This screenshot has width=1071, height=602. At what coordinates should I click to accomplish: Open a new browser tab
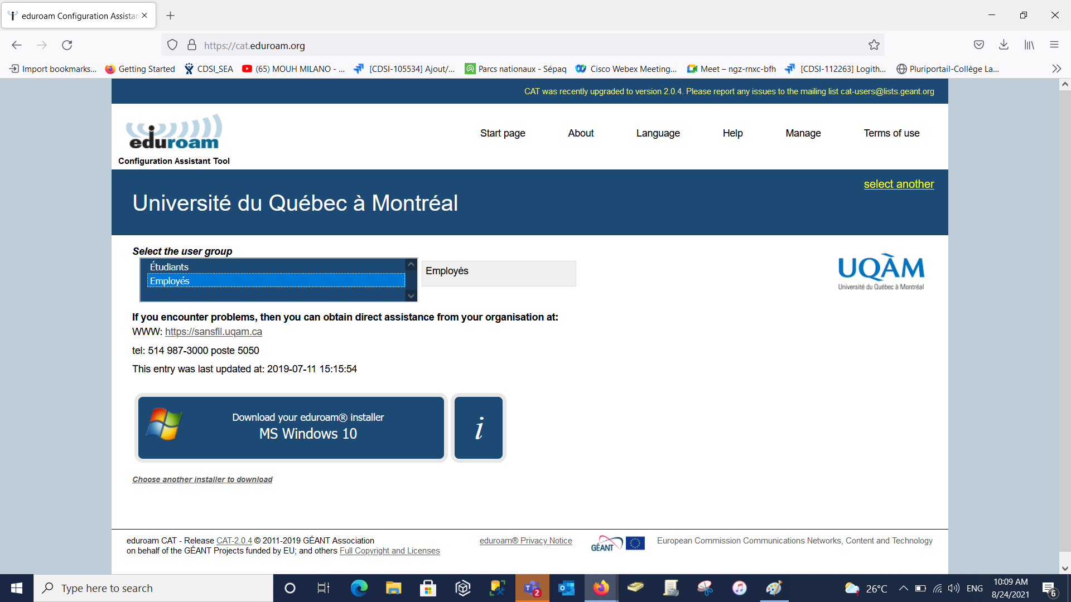tap(171, 16)
